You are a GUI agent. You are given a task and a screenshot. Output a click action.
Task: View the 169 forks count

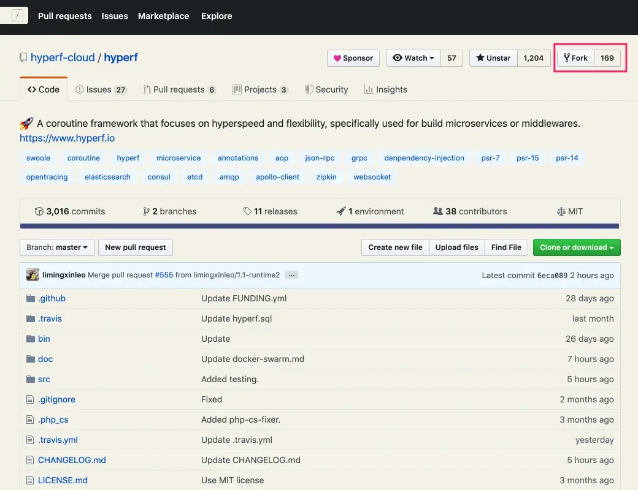[x=607, y=58]
